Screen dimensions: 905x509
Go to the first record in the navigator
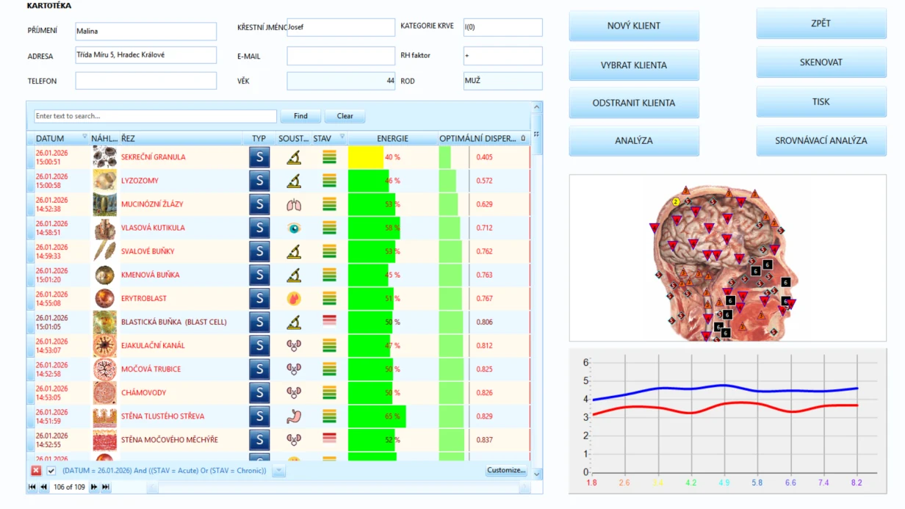coord(32,487)
